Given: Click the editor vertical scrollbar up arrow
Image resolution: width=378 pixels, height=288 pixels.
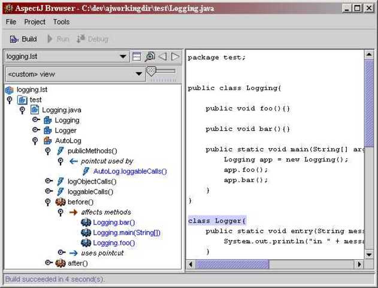Looking at the screenshot, I should pos(369,55).
